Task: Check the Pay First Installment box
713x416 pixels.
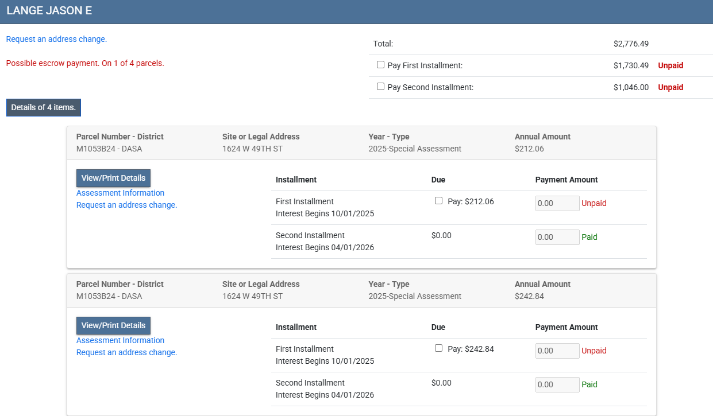Action: [380, 65]
